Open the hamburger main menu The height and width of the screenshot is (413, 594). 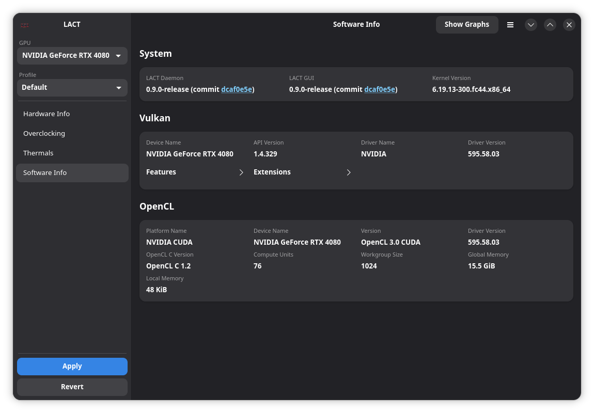tap(510, 25)
